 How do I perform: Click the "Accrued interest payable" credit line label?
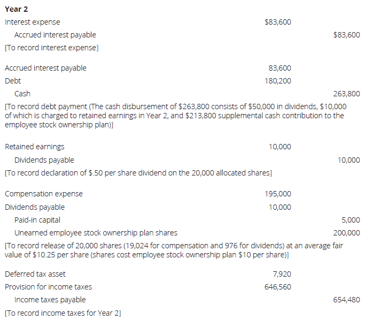(55, 35)
